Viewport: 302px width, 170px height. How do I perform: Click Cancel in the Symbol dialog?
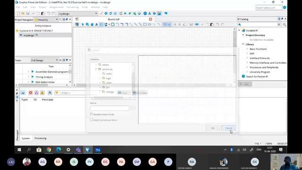click(x=228, y=128)
